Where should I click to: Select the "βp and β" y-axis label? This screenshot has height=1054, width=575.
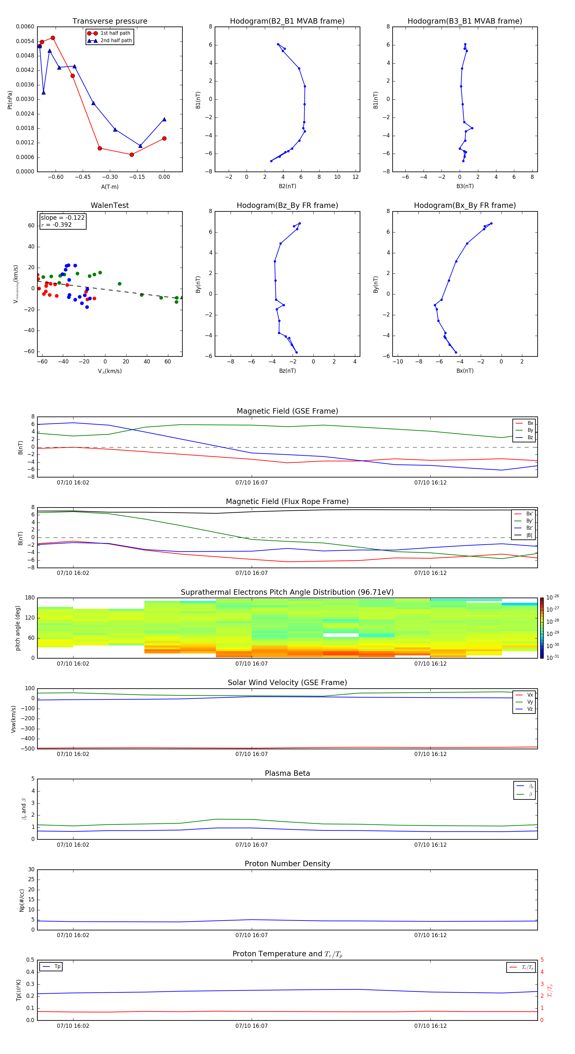[x=24, y=809]
